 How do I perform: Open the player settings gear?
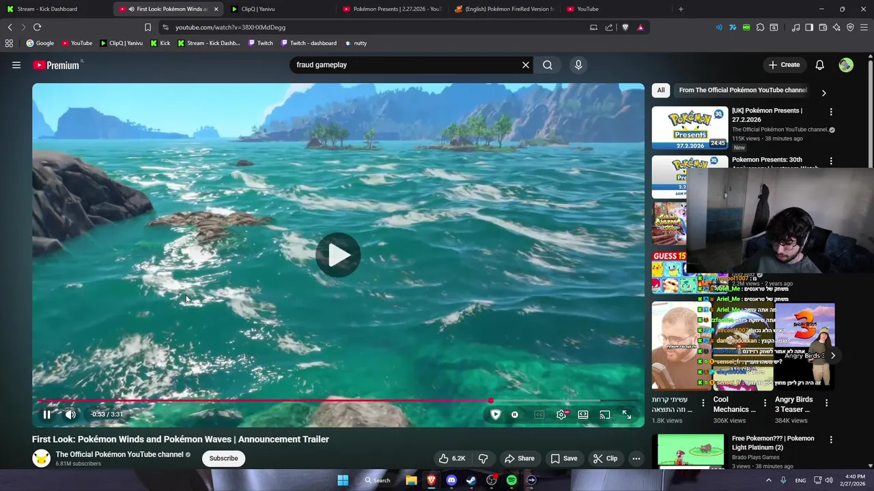click(561, 414)
